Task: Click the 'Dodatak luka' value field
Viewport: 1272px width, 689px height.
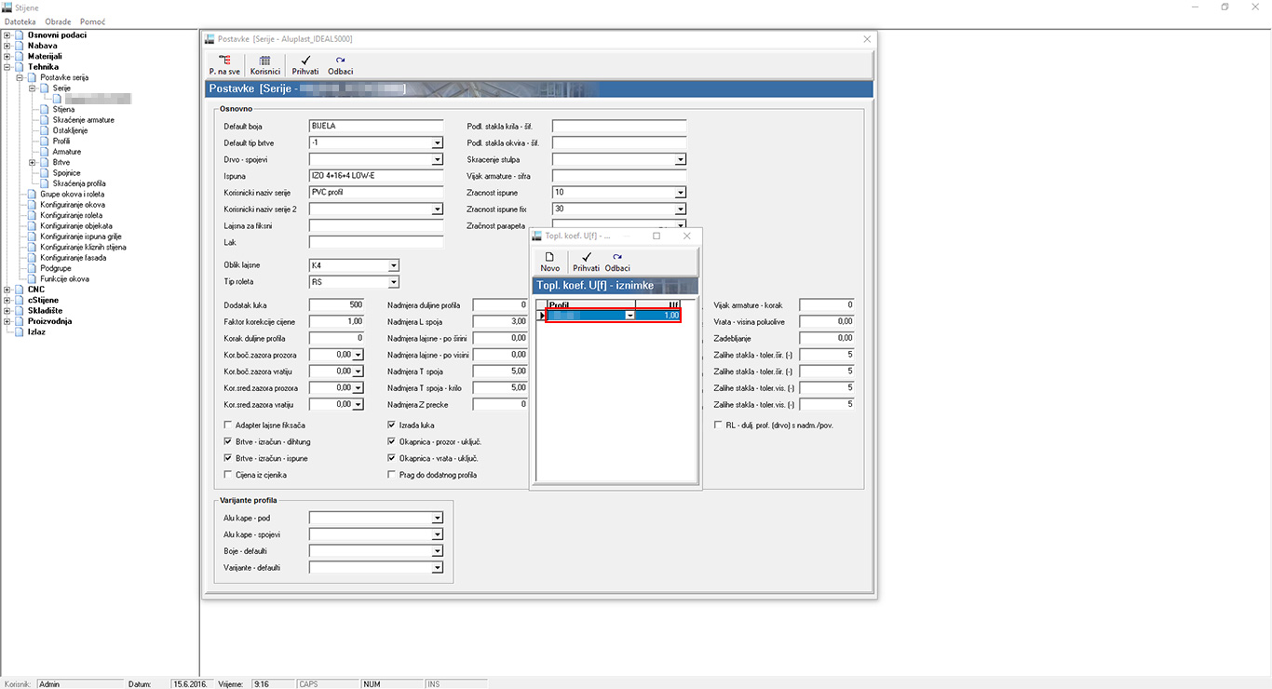Action: [336, 305]
